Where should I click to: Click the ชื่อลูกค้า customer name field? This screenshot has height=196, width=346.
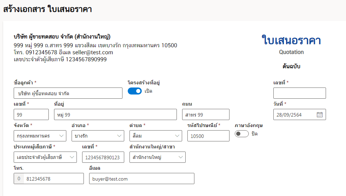pos(68,93)
